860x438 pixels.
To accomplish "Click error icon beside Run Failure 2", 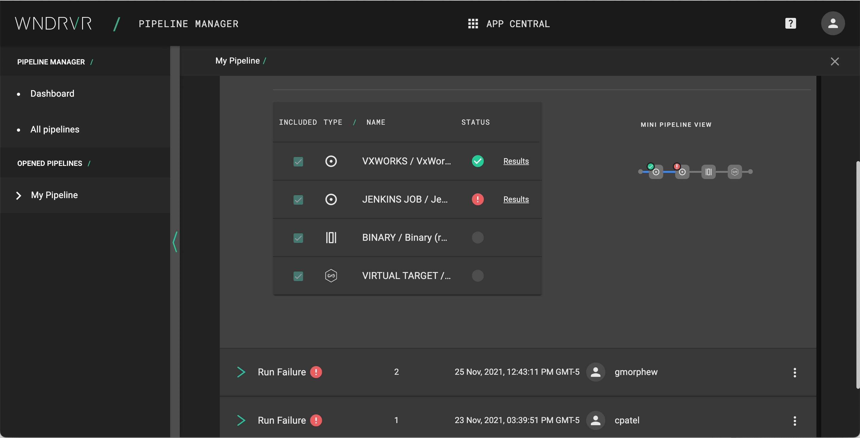I will point(316,372).
